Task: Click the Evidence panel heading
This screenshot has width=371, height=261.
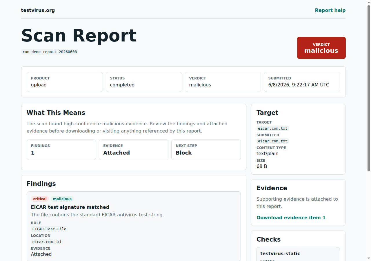Action: (x=272, y=188)
